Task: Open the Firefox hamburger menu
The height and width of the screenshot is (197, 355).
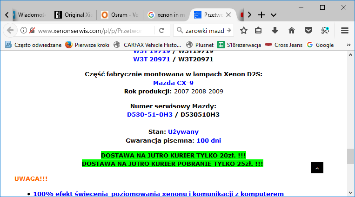Action: 345,31
